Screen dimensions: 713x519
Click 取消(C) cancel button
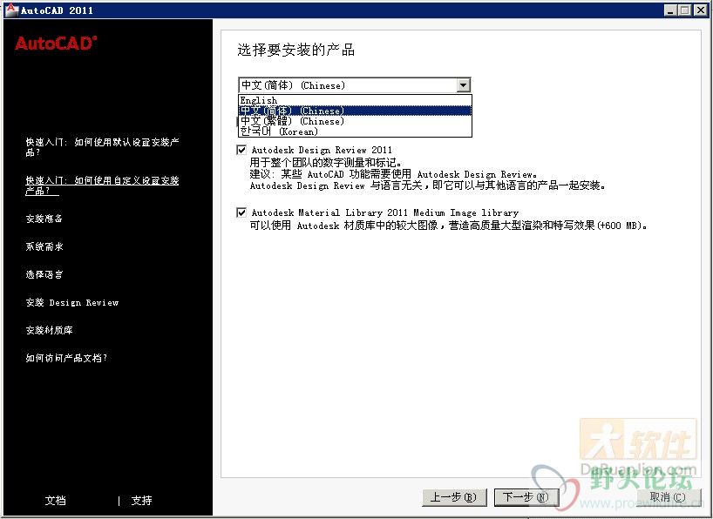coord(668,497)
